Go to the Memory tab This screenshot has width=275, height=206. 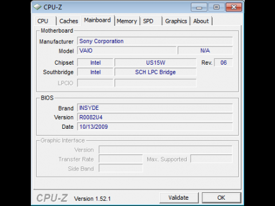click(x=127, y=21)
